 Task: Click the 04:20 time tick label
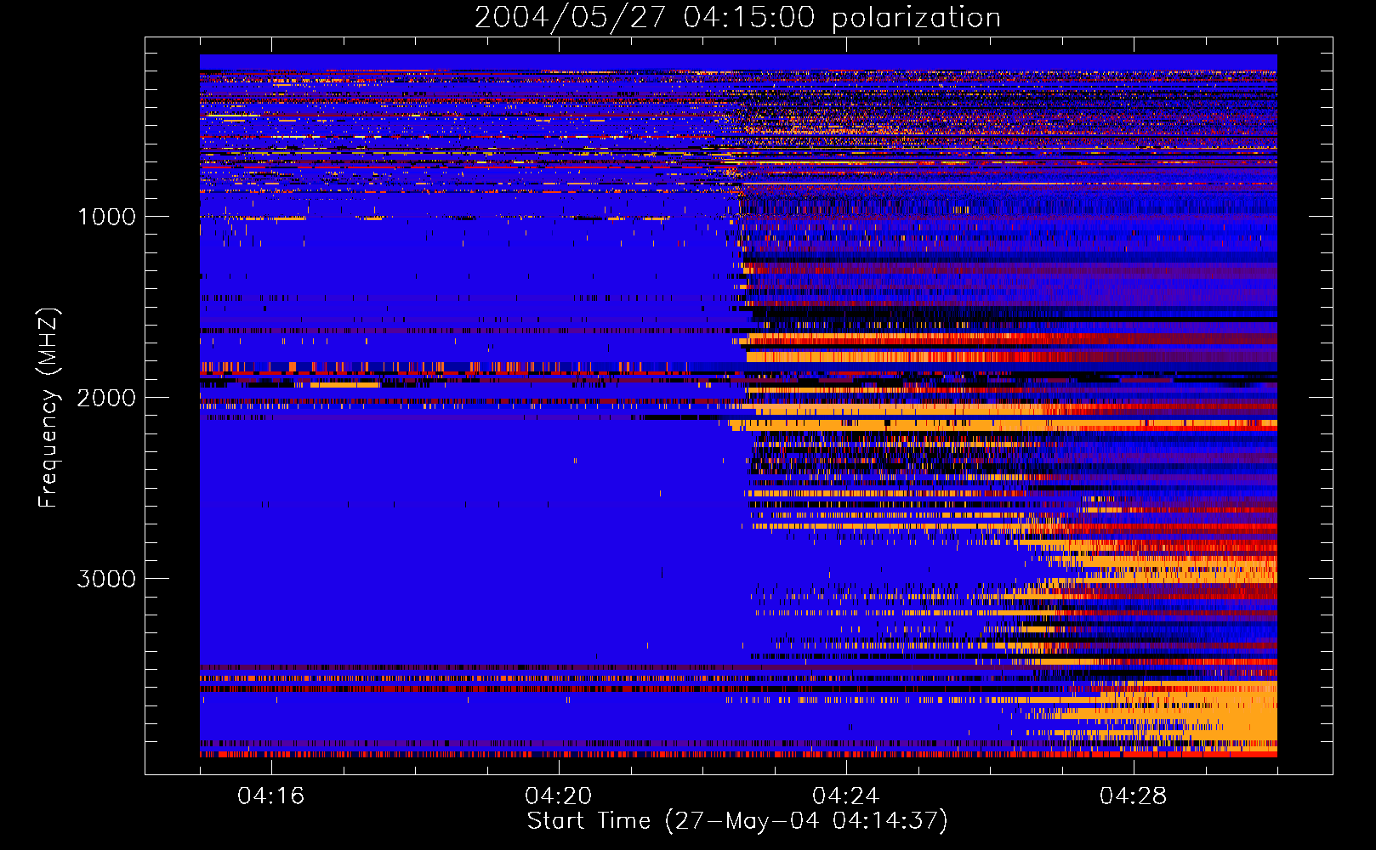pyautogui.click(x=559, y=796)
